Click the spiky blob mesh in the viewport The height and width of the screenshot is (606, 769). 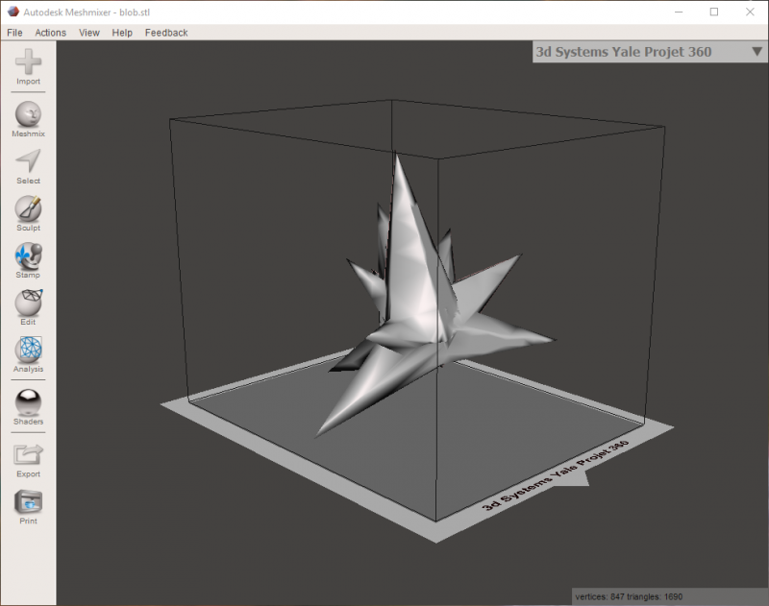pos(422,303)
